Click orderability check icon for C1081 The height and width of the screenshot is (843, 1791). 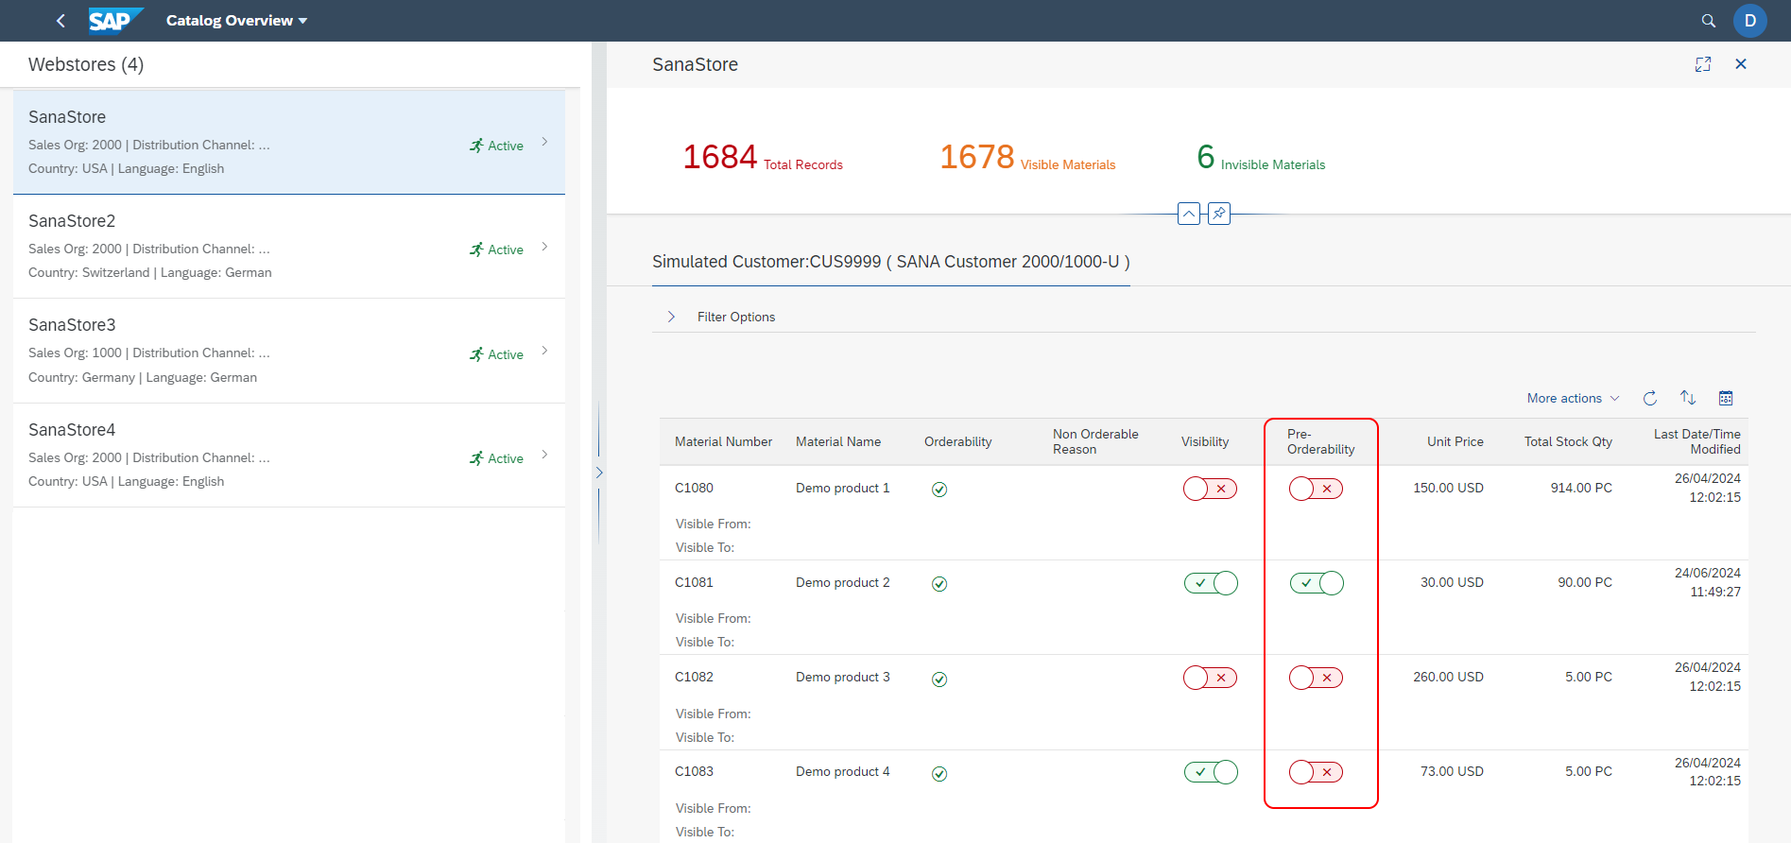939,584
